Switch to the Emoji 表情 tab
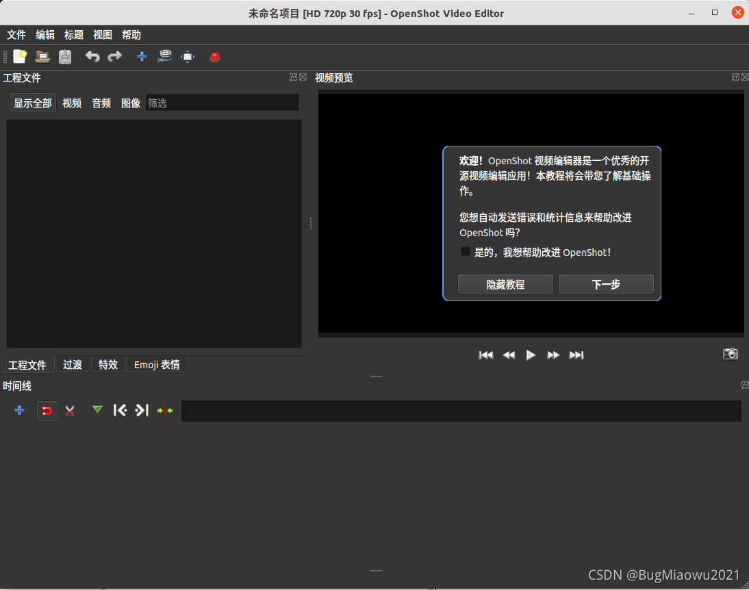Viewport: 749px width, 590px height. pyautogui.click(x=157, y=365)
